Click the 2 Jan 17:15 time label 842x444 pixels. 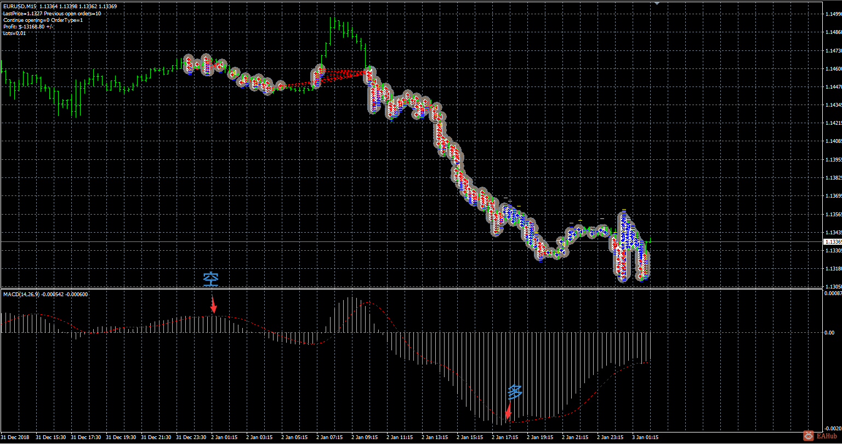pos(505,437)
